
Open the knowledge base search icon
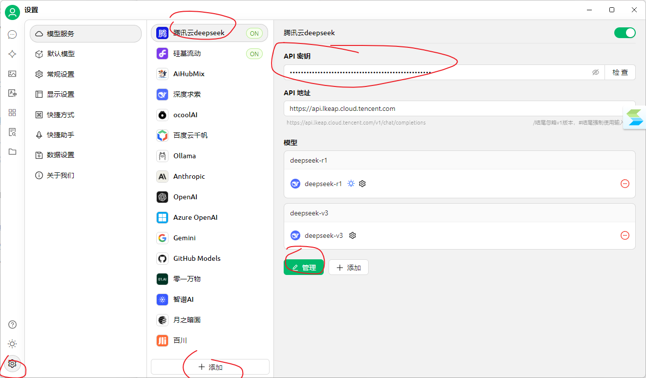pyautogui.click(x=12, y=132)
